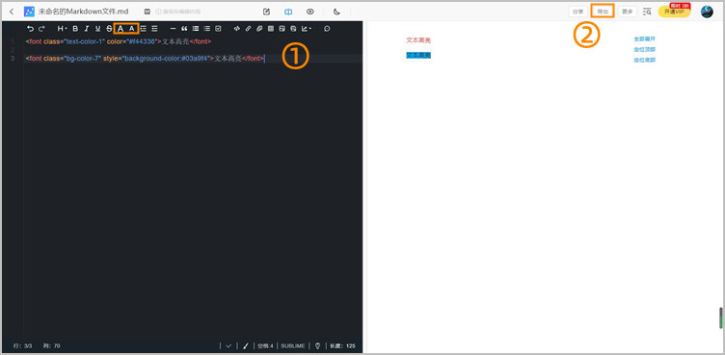Insert a blockquote
The height and width of the screenshot is (355, 725).
[x=184, y=29]
